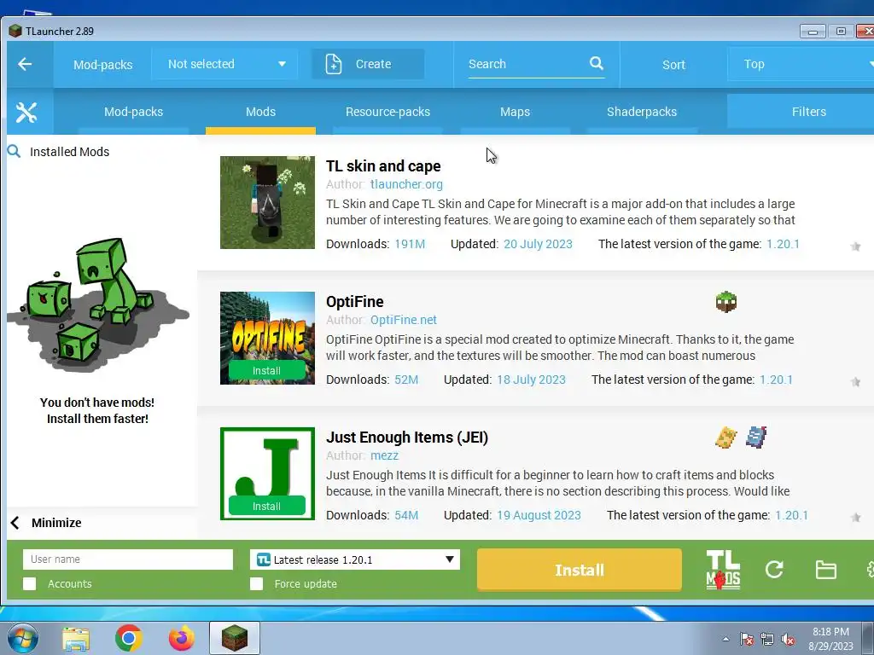Viewport: 874px width, 655px height.
Task: Favorite OptiFine with its star icon
Action: (x=855, y=381)
